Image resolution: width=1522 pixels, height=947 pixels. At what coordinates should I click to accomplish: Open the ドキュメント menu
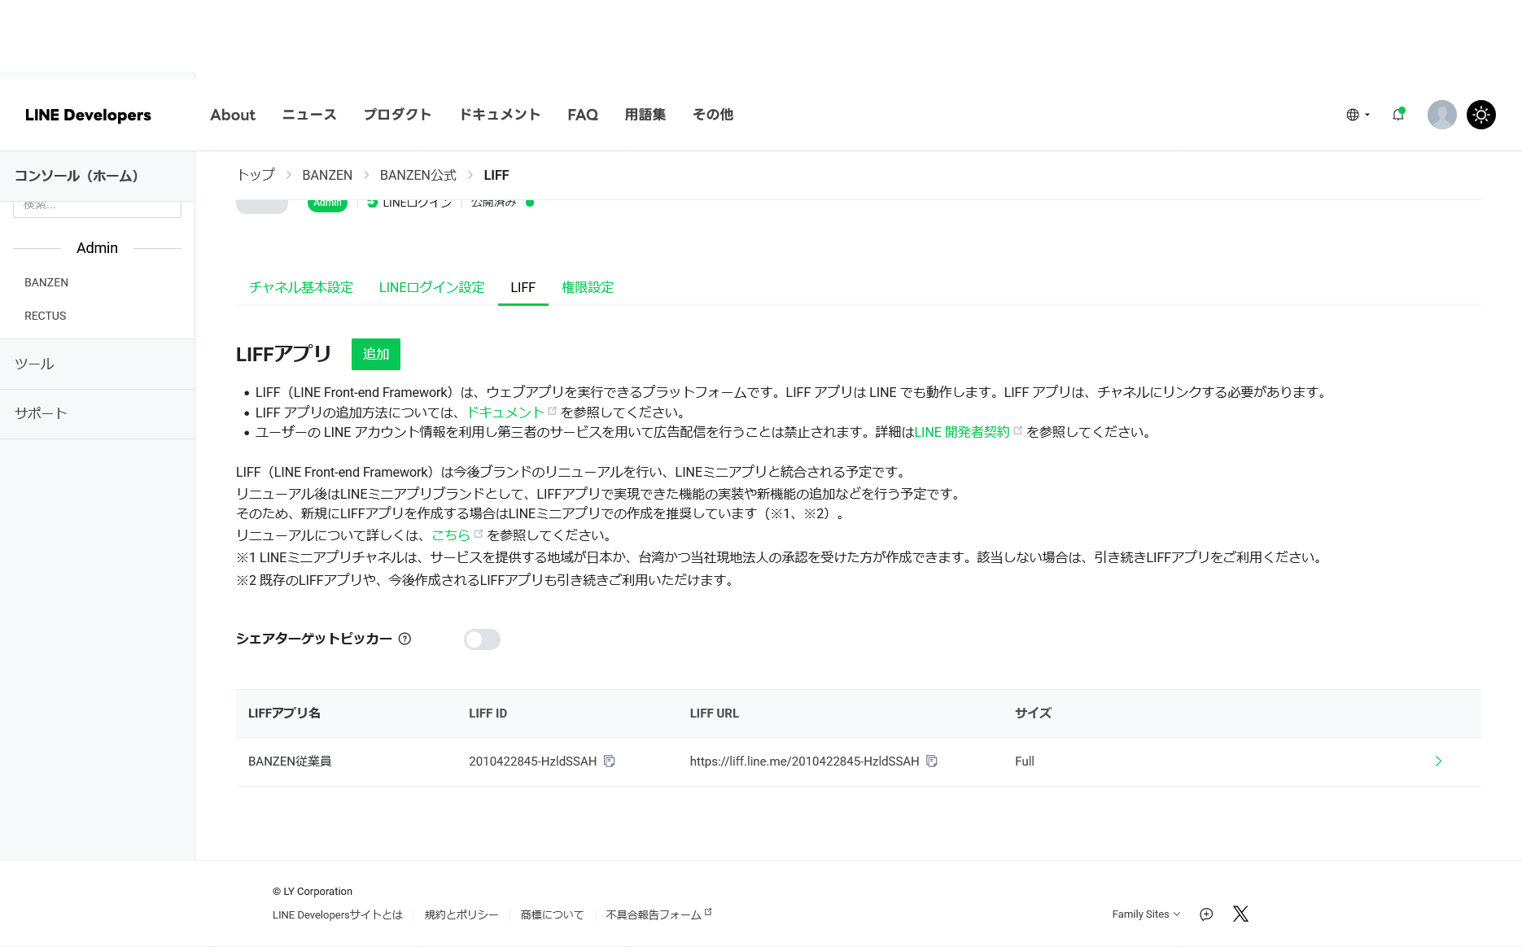point(500,115)
